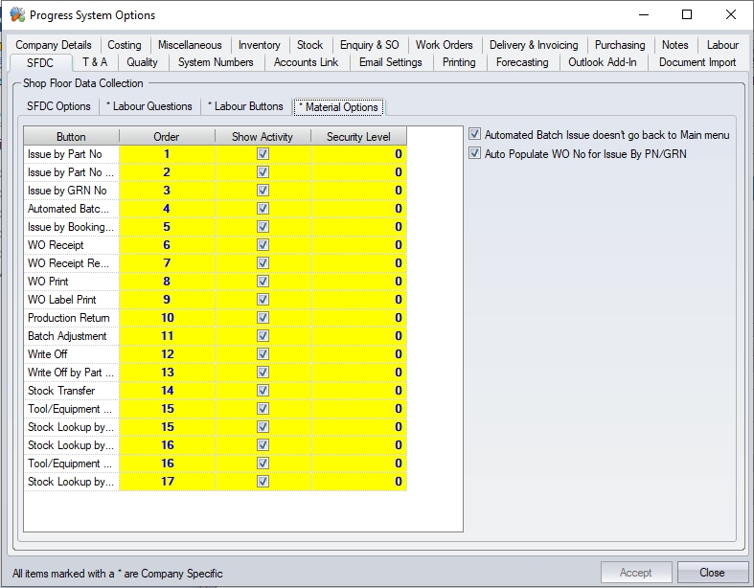
Task: Toggle Auto Populate WO No checkbox
Action: pyautogui.click(x=475, y=153)
